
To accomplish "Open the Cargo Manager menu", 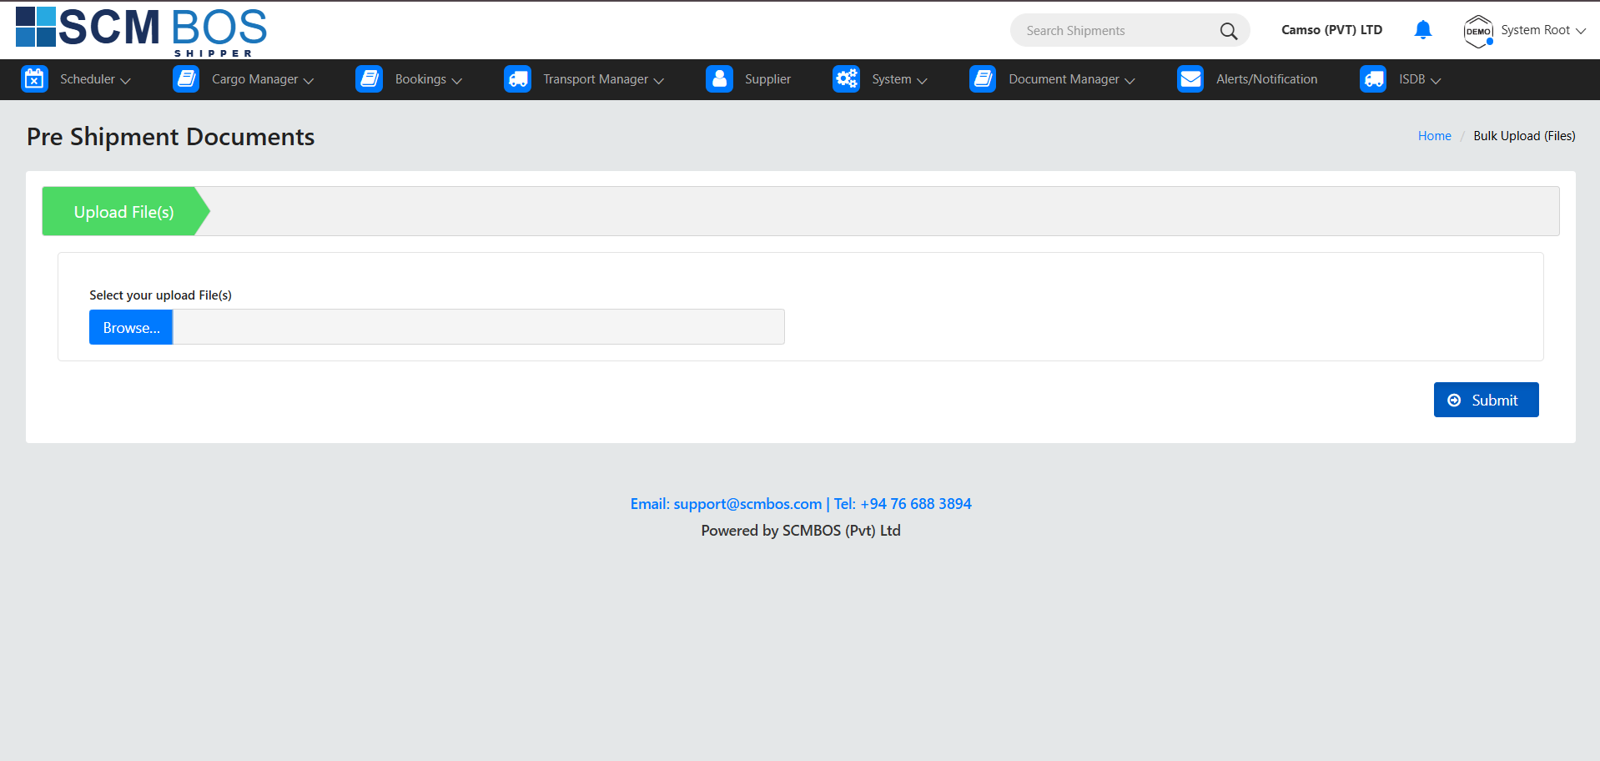I will tap(254, 79).
